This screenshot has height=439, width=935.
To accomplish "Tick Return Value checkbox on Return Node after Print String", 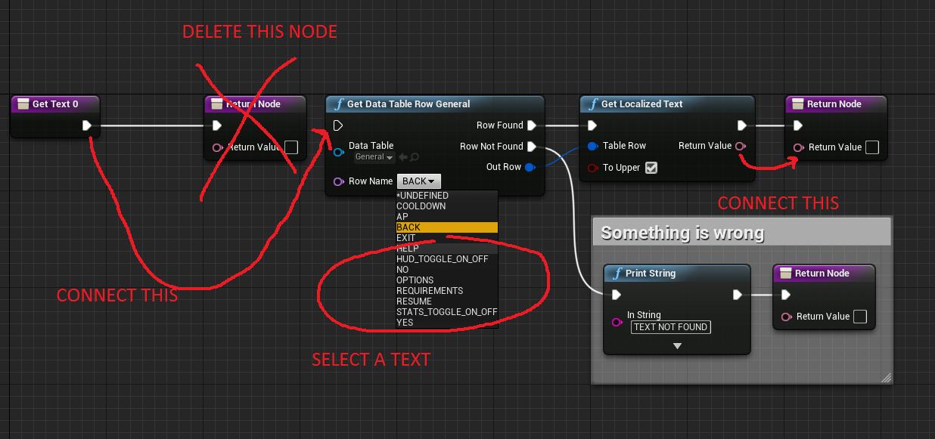I will coord(859,317).
